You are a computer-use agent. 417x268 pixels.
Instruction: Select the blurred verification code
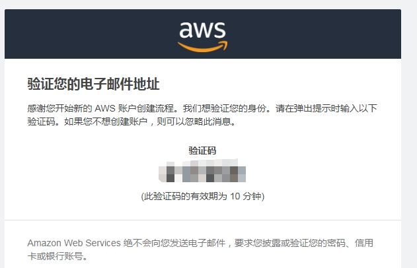[x=202, y=170]
